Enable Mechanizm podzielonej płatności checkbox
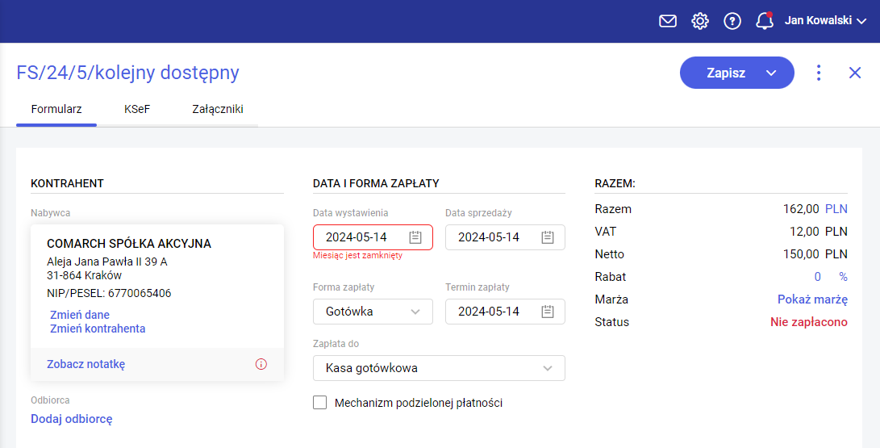The height and width of the screenshot is (448, 880). [320, 403]
